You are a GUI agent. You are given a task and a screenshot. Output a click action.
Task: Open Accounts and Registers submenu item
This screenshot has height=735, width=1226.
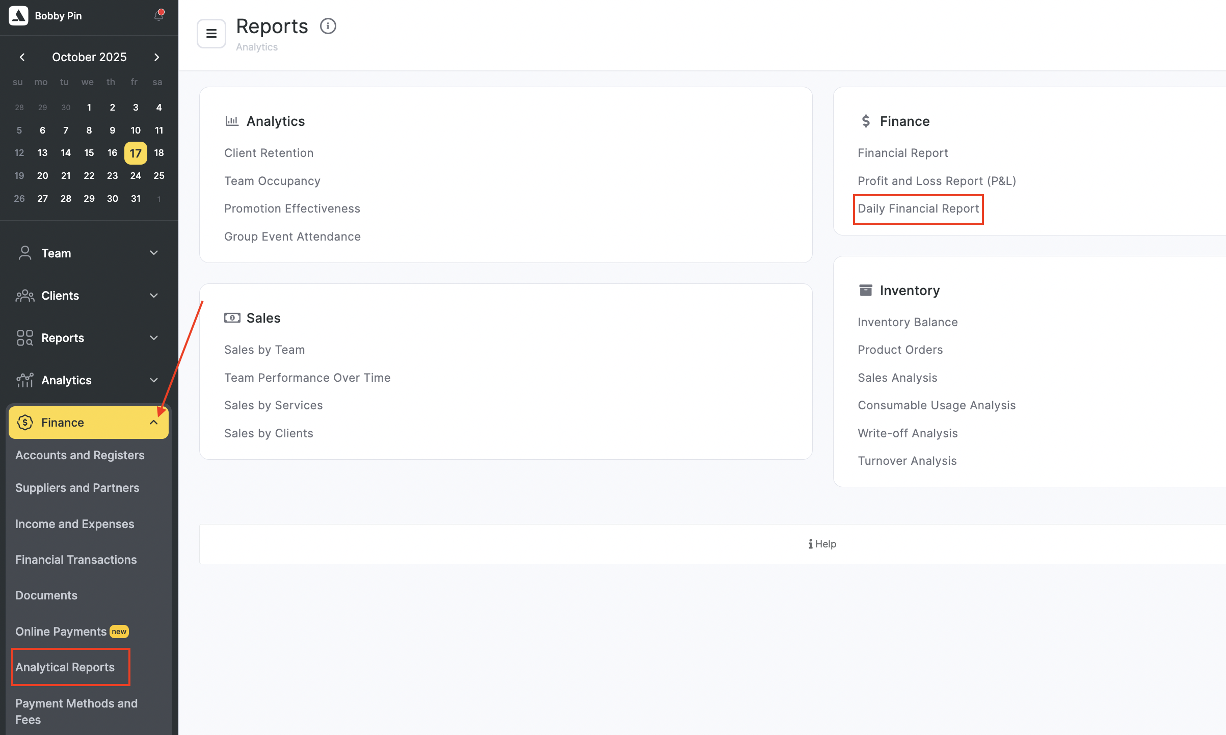point(79,455)
